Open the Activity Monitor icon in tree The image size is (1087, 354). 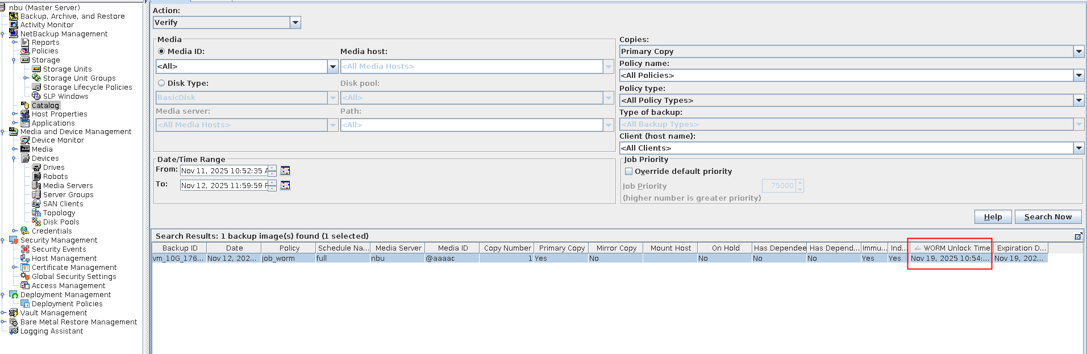click(x=14, y=25)
